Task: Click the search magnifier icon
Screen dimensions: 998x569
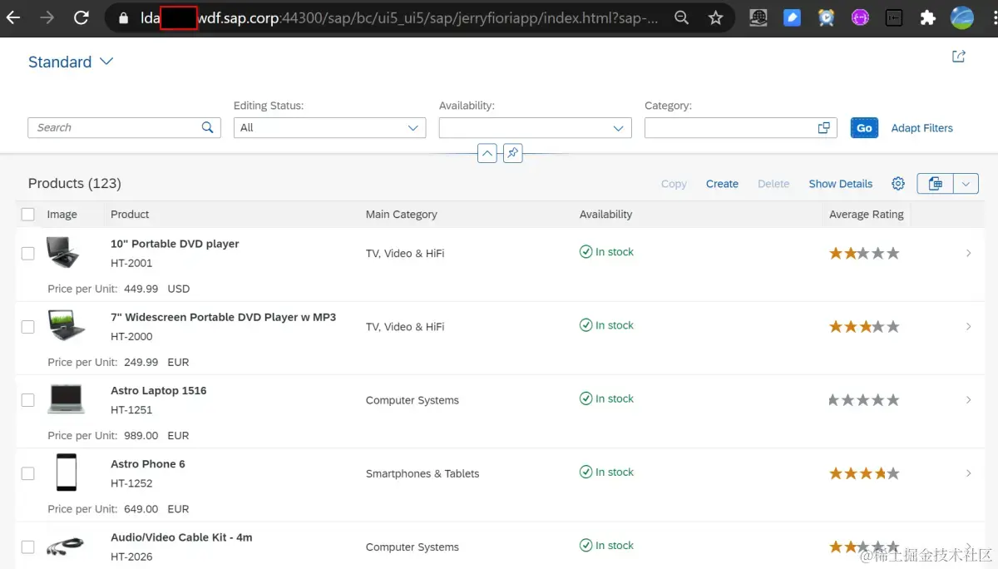Action: click(208, 127)
